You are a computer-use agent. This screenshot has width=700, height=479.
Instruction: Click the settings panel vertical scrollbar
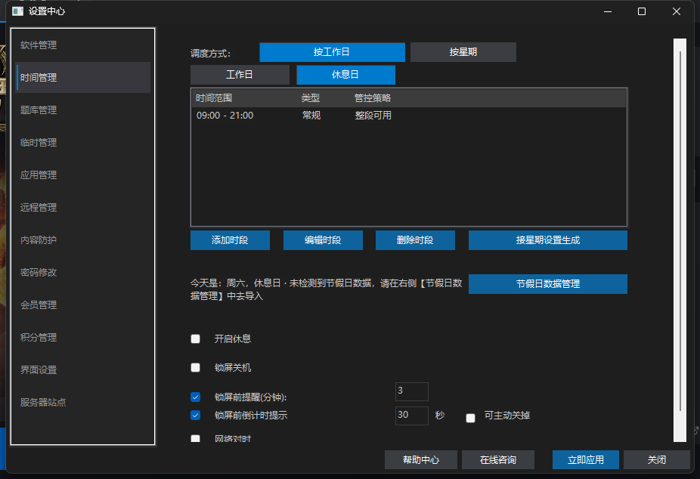680,240
